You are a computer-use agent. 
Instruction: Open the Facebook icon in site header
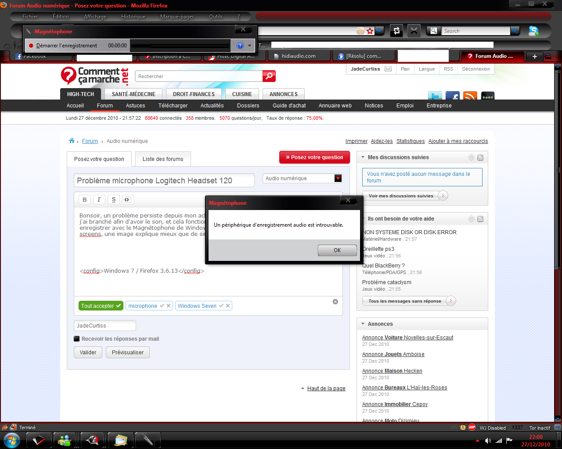453,96
